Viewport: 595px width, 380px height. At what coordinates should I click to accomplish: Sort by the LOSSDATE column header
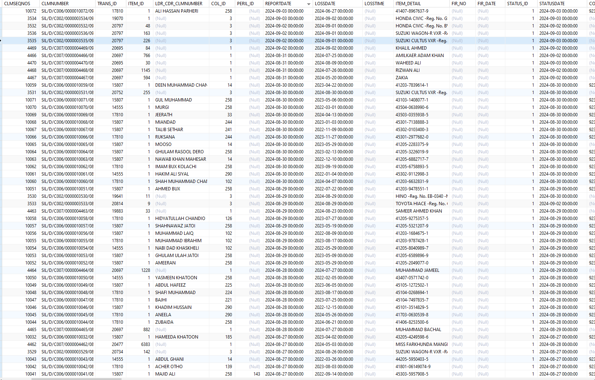click(338, 4)
